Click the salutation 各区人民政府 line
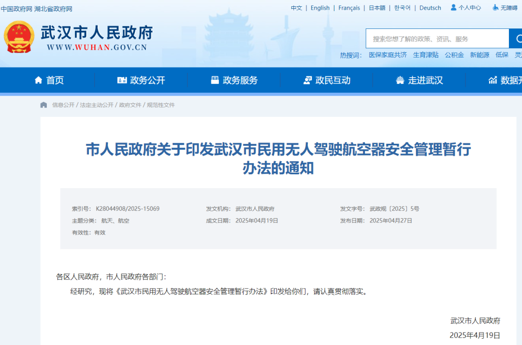 (x=111, y=277)
